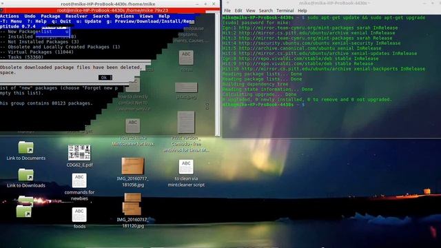Open the Link to Documents folder icon

(26, 148)
